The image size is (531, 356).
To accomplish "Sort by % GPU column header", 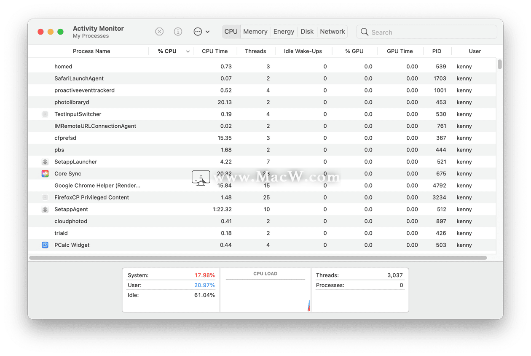I will coord(354,51).
